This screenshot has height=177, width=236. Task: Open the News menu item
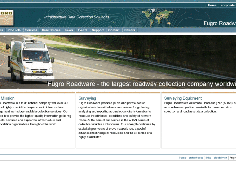(69, 30)
